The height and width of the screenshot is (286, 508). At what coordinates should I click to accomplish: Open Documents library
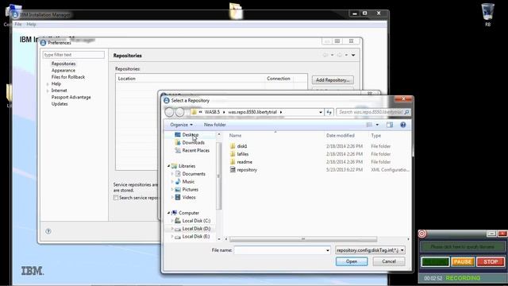click(x=194, y=174)
